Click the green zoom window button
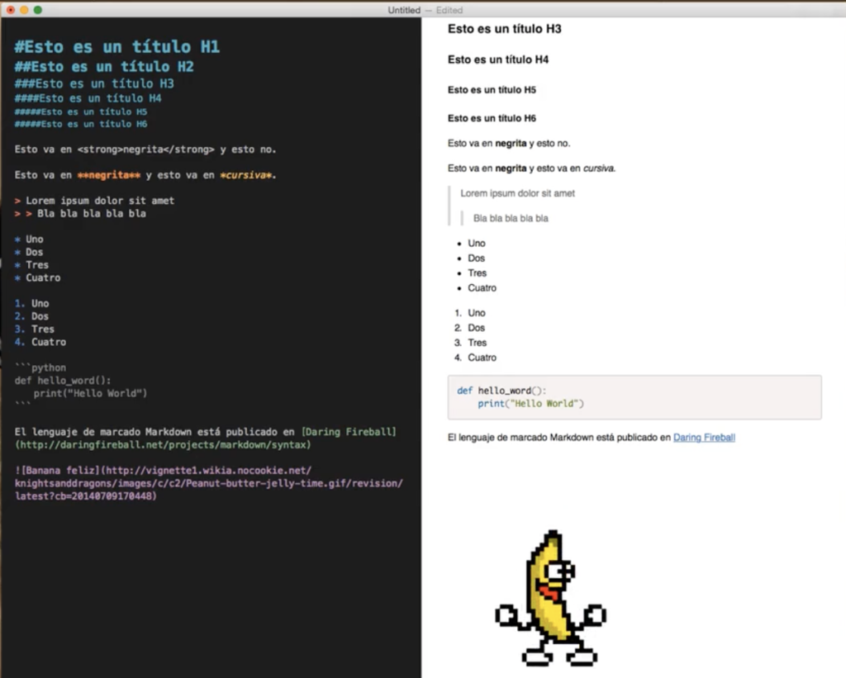The height and width of the screenshot is (678, 846). 38,10
